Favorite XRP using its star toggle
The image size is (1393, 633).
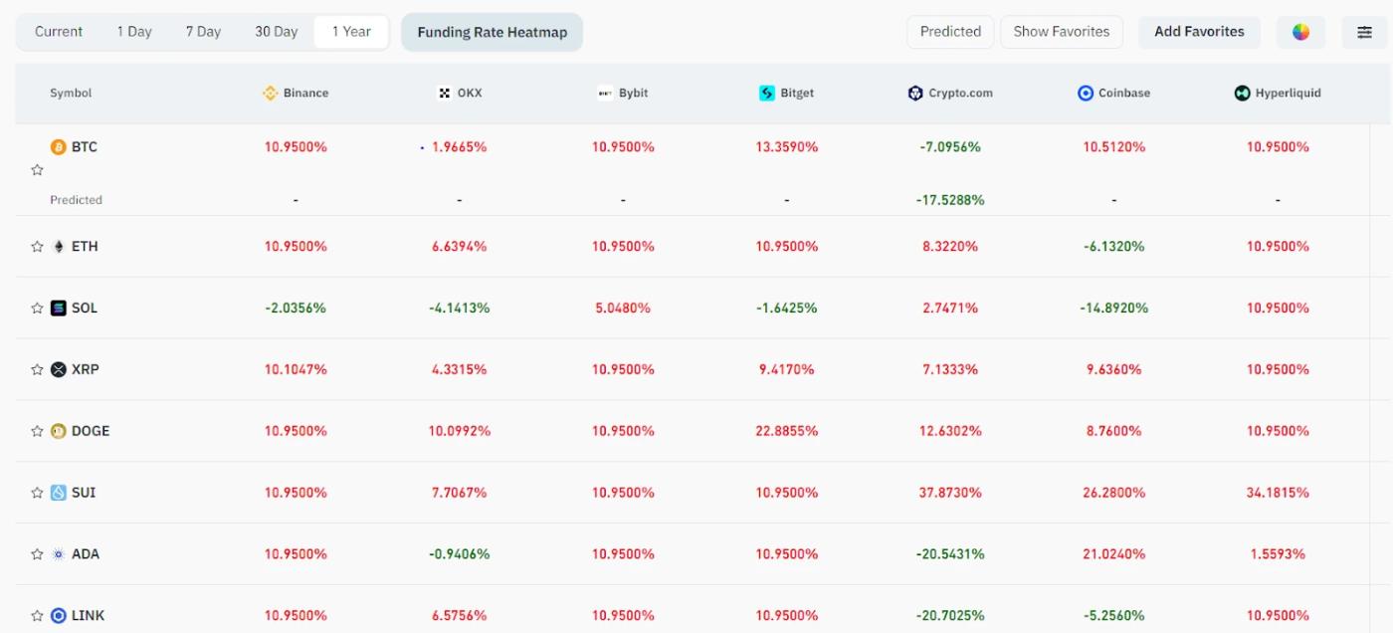(x=37, y=369)
